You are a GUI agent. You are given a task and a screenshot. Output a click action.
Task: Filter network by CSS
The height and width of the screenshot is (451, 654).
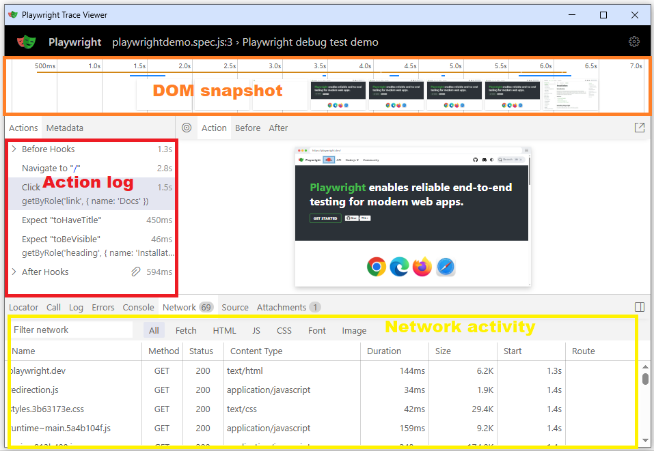coord(284,330)
